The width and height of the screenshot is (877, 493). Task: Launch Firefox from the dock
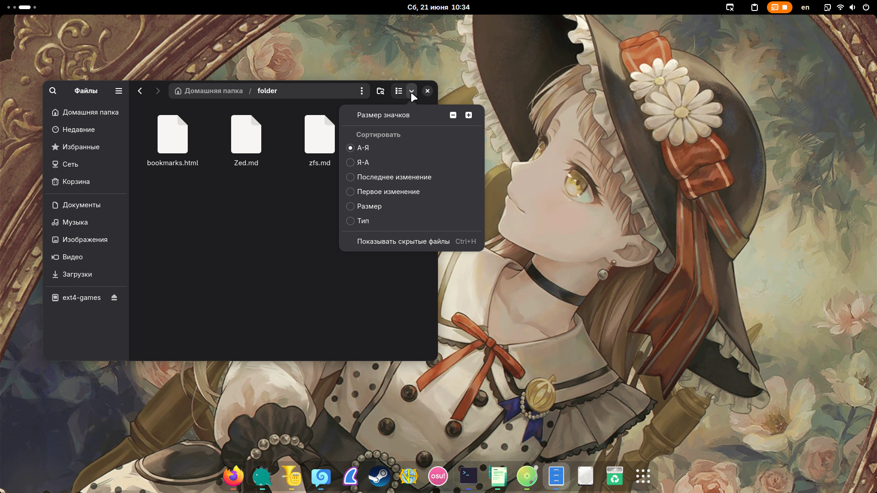(233, 476)
